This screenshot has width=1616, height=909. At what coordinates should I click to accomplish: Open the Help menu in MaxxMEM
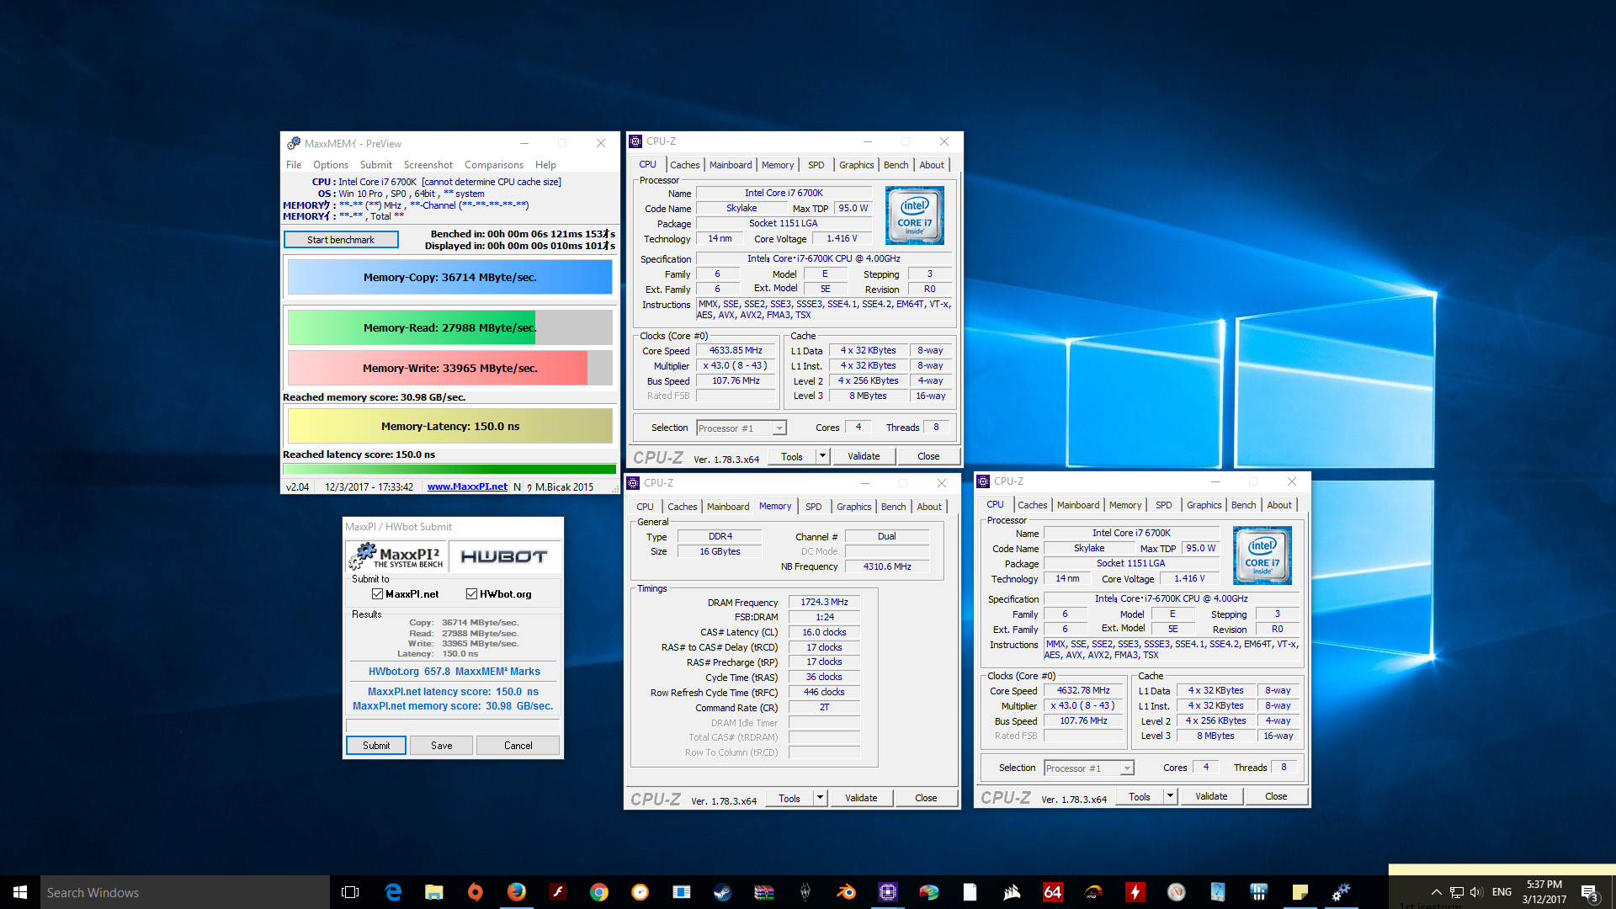pyautogui.click(x=545, y=165)
